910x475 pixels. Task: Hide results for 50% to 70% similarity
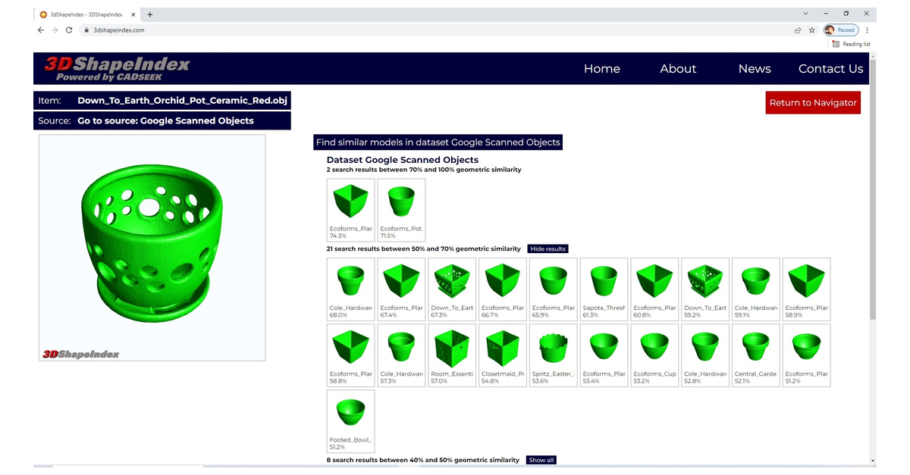[548, 248]
